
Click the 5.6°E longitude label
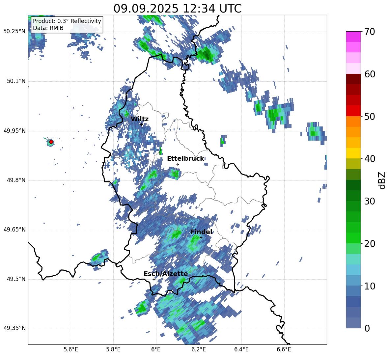click(x=71, y=349)
